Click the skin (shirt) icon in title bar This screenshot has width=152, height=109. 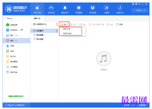136,4
